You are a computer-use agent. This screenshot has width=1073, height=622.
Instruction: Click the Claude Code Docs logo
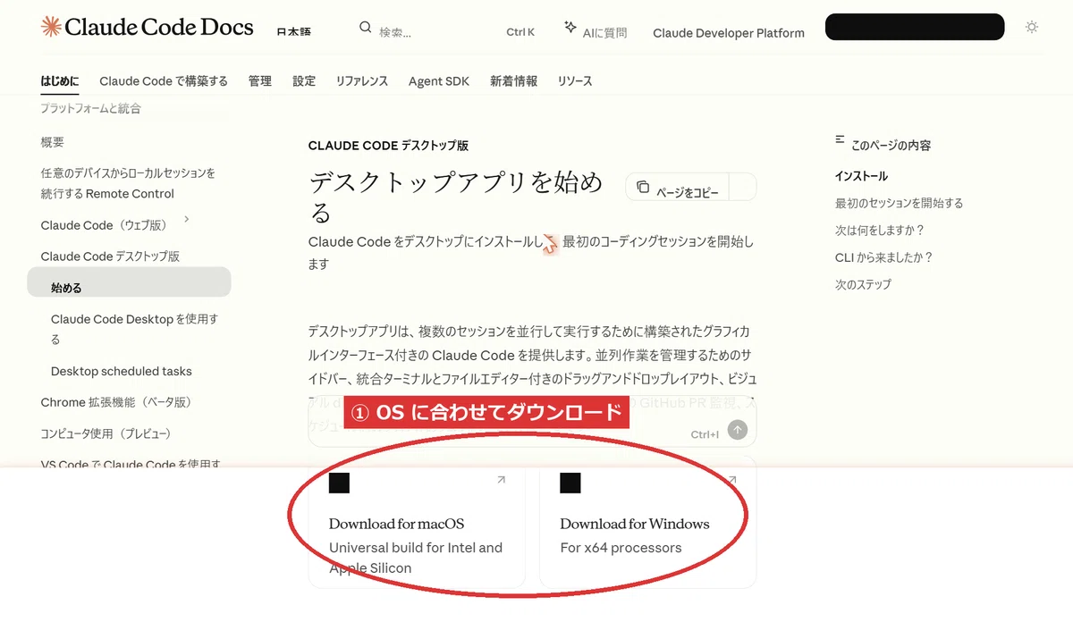(148, 27)
